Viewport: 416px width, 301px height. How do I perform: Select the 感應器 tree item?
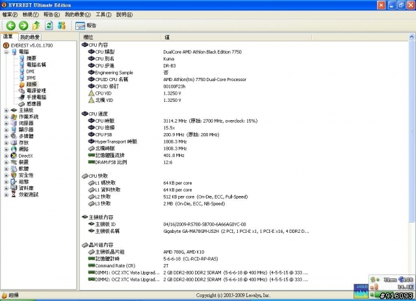[34, 104]
